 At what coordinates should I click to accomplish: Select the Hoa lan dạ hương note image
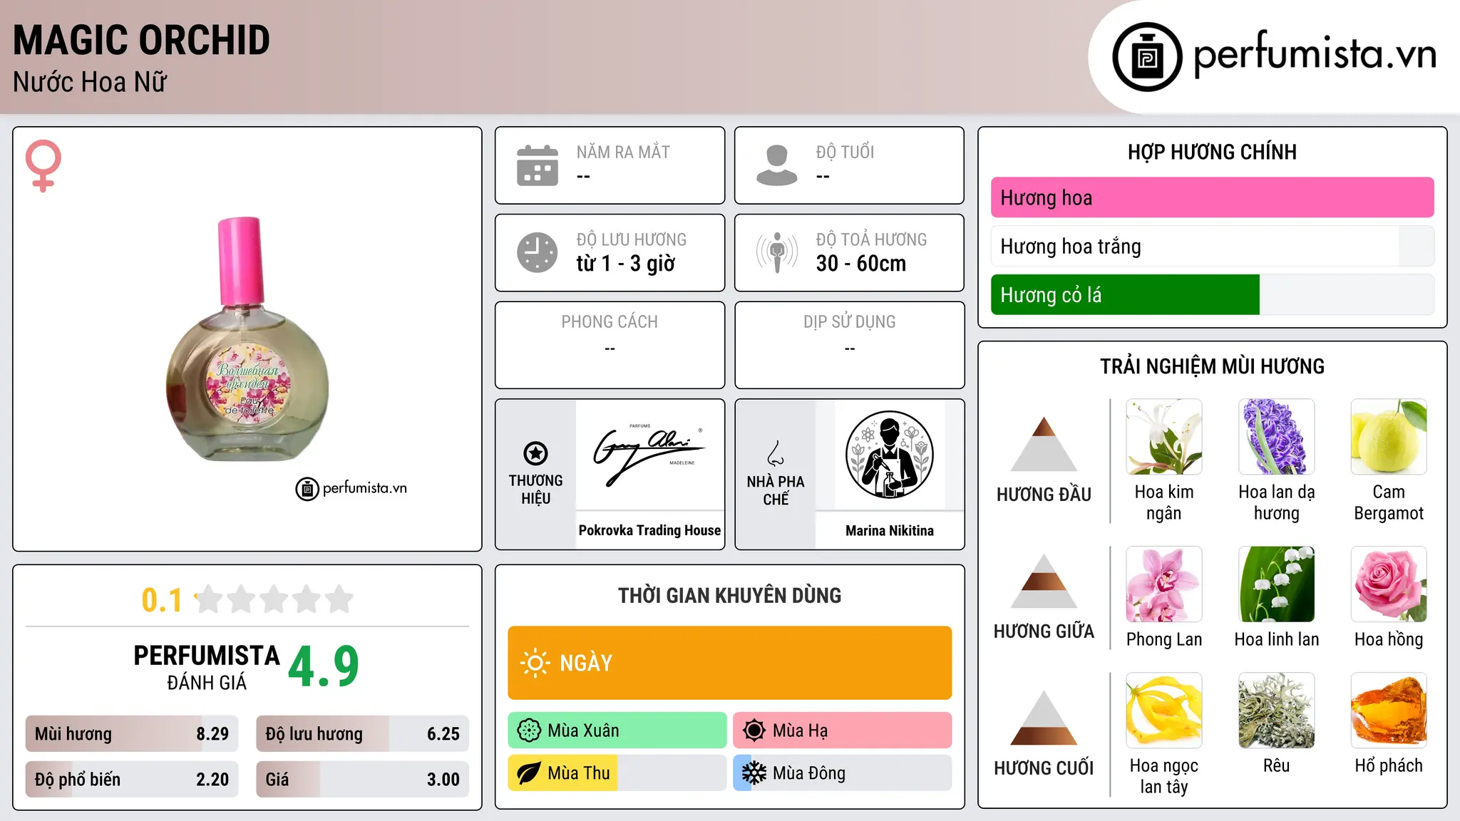pyautogui.click(x=1277, y=437)
